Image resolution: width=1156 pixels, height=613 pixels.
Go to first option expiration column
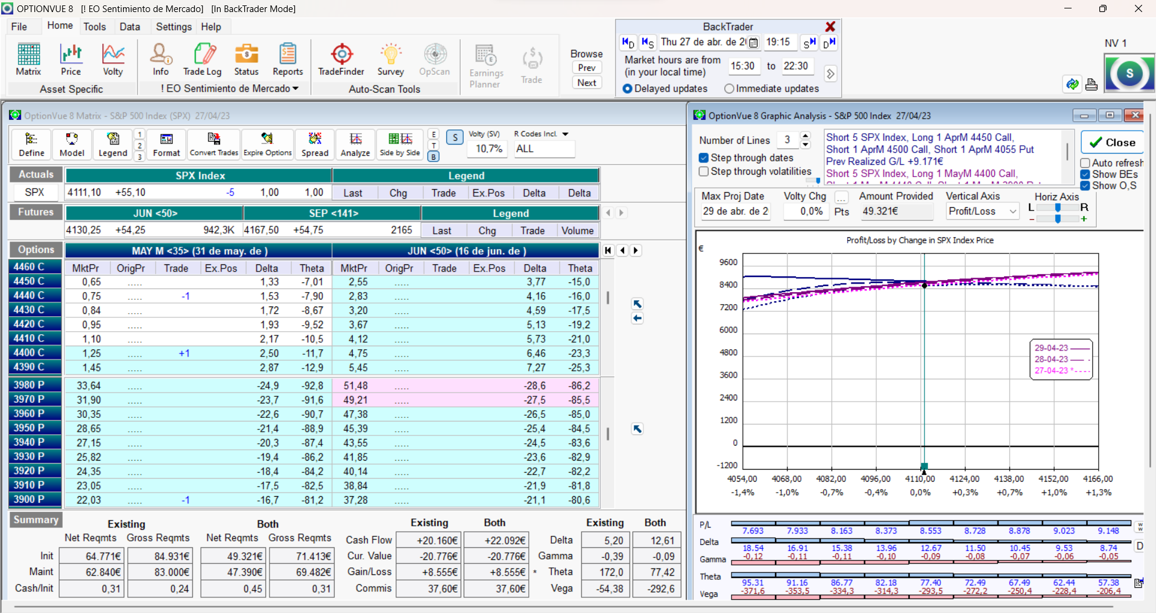pyautogui.click(x=608, y=250)
